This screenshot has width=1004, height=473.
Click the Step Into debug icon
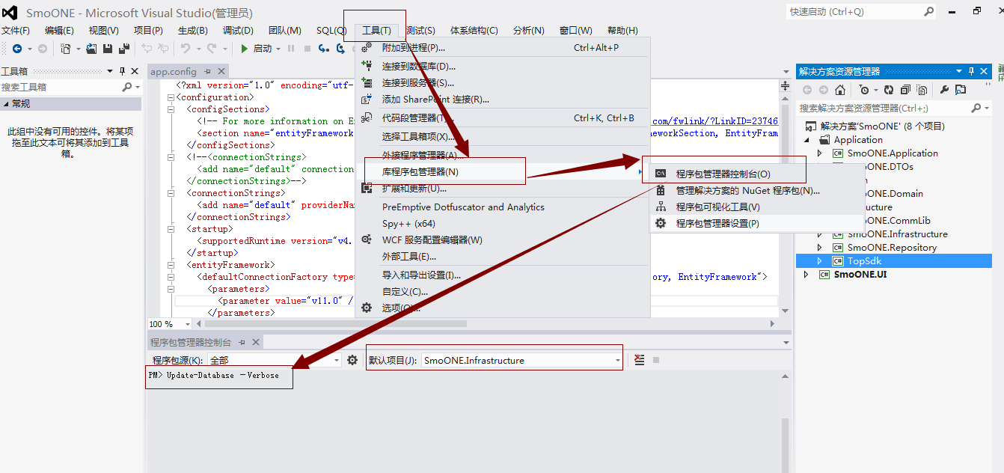coord(323,49)
